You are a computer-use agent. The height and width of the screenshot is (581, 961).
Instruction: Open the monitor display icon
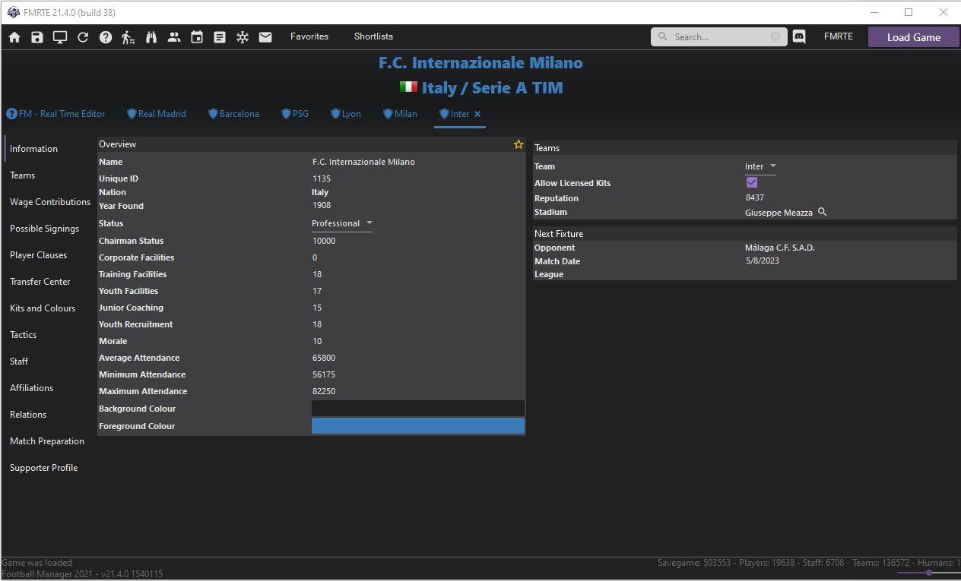coord(60,37)
